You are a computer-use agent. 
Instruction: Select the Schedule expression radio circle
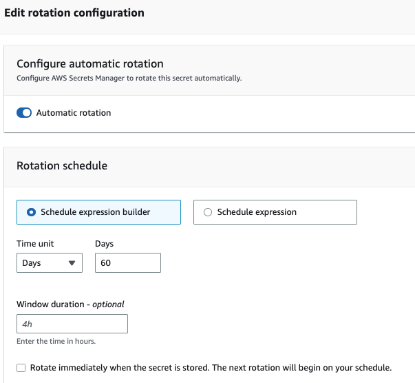[208, 212]
